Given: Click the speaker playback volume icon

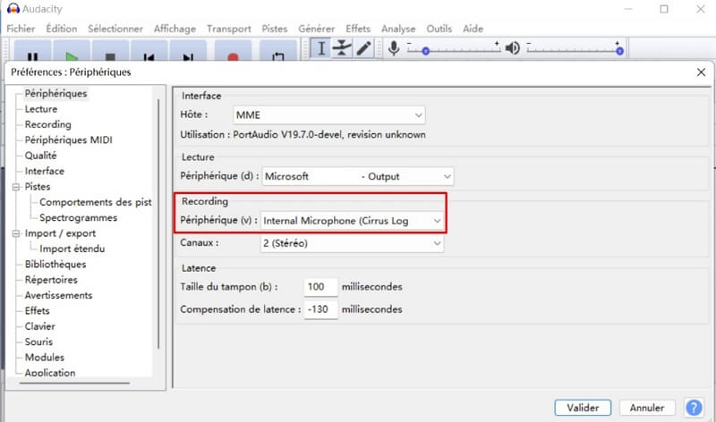Looking at the screenshot, I should (512, 48).
